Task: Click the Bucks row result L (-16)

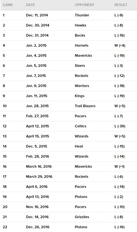Action: [119, 35]
